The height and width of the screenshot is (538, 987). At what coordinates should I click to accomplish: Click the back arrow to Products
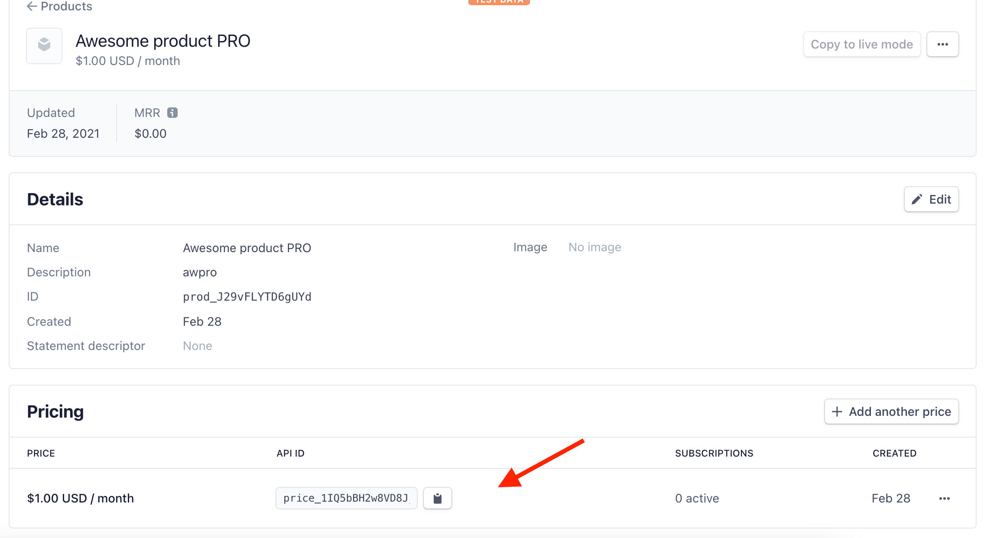pos(32,6)
